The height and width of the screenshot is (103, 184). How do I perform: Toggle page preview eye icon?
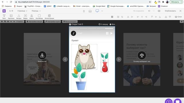click(x=159, y=11)
